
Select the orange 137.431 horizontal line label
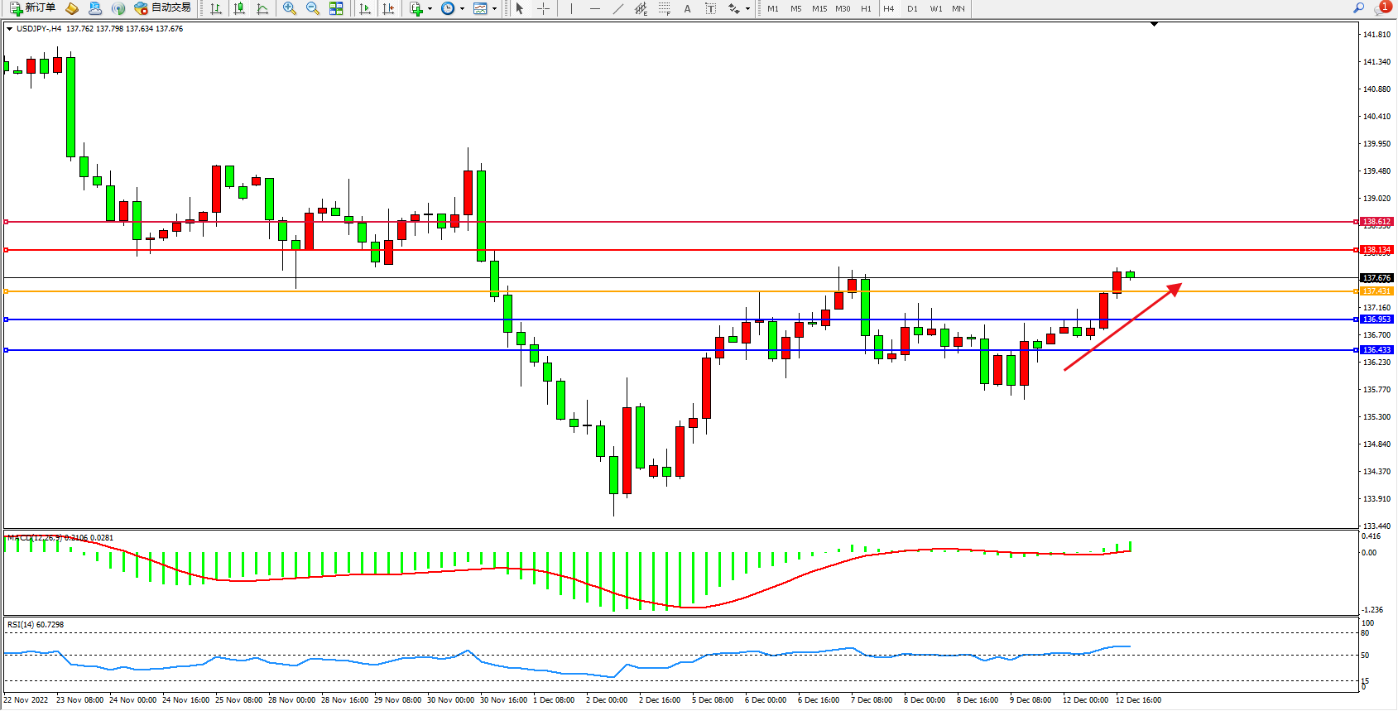(x=1376, y=291)
